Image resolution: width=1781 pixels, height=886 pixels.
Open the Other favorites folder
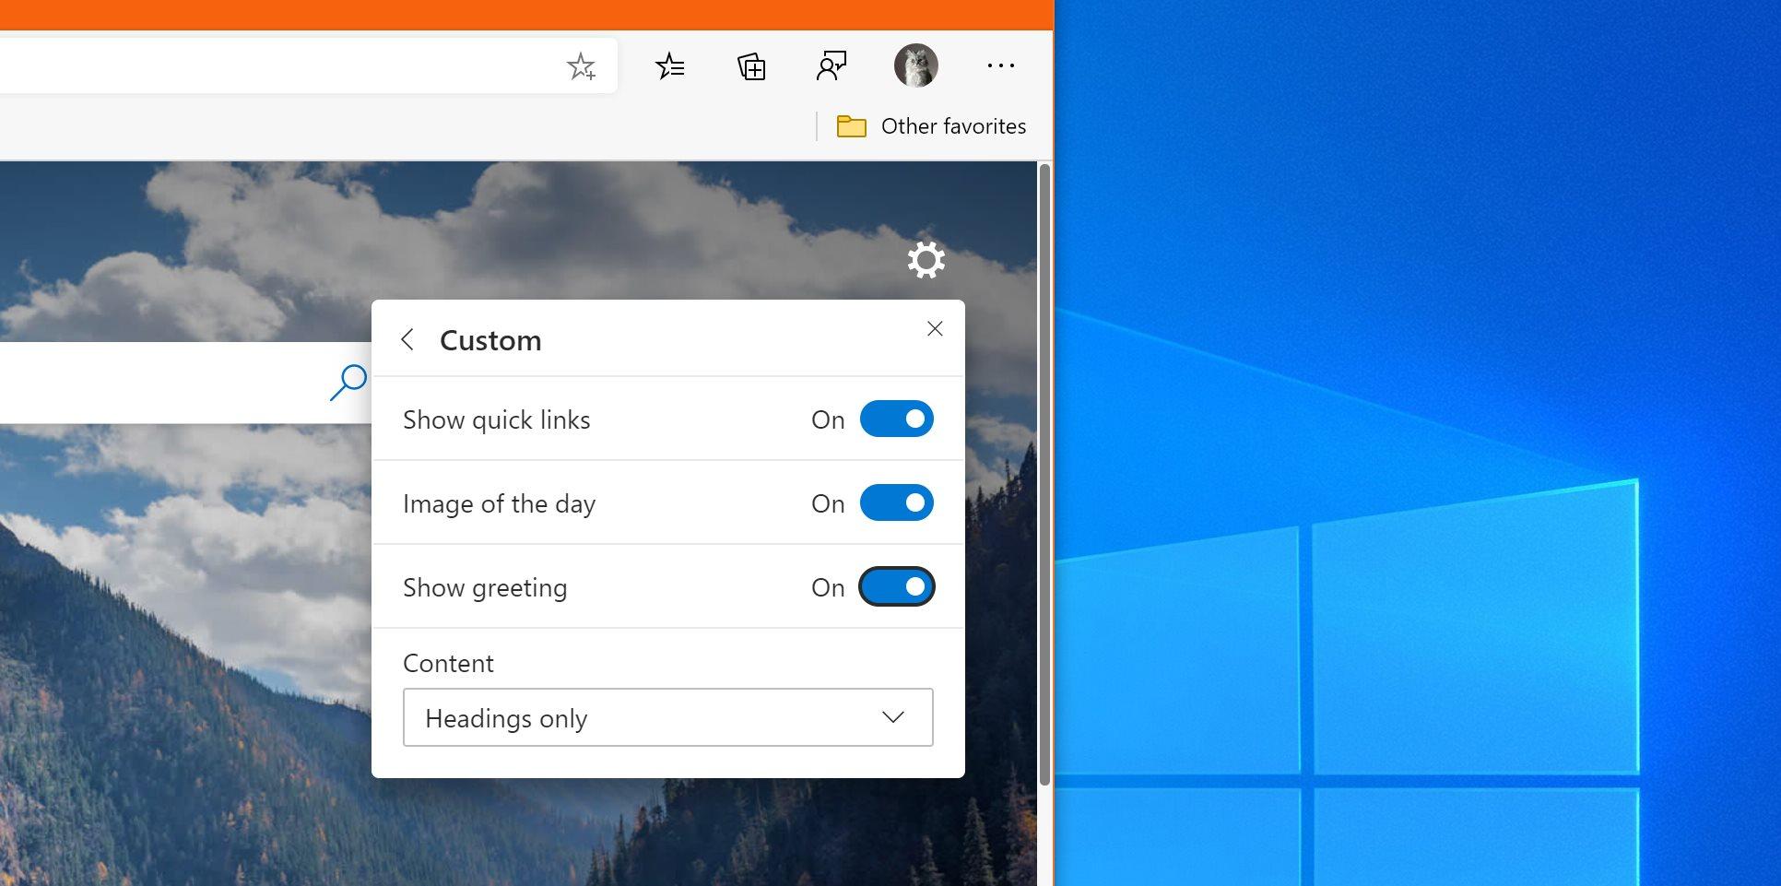pyautogui.click(x=931, y=126)
